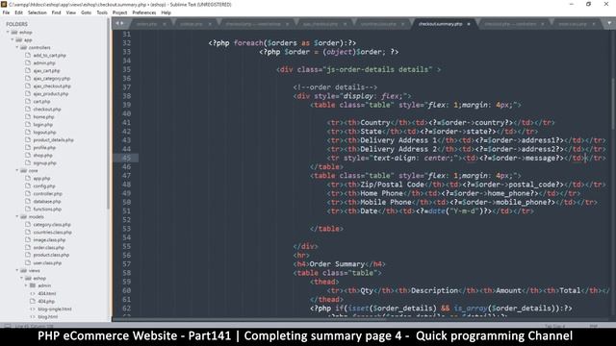The image size is (616, 346).
Task: Open ajax_cart.php file icon
Action: (28, 70)
